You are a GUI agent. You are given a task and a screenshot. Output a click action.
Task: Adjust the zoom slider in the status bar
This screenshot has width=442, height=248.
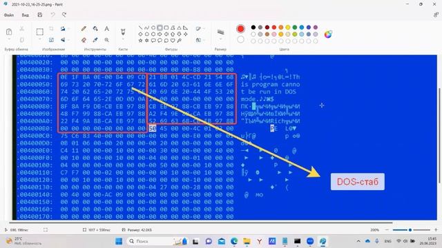pos(411,229)
